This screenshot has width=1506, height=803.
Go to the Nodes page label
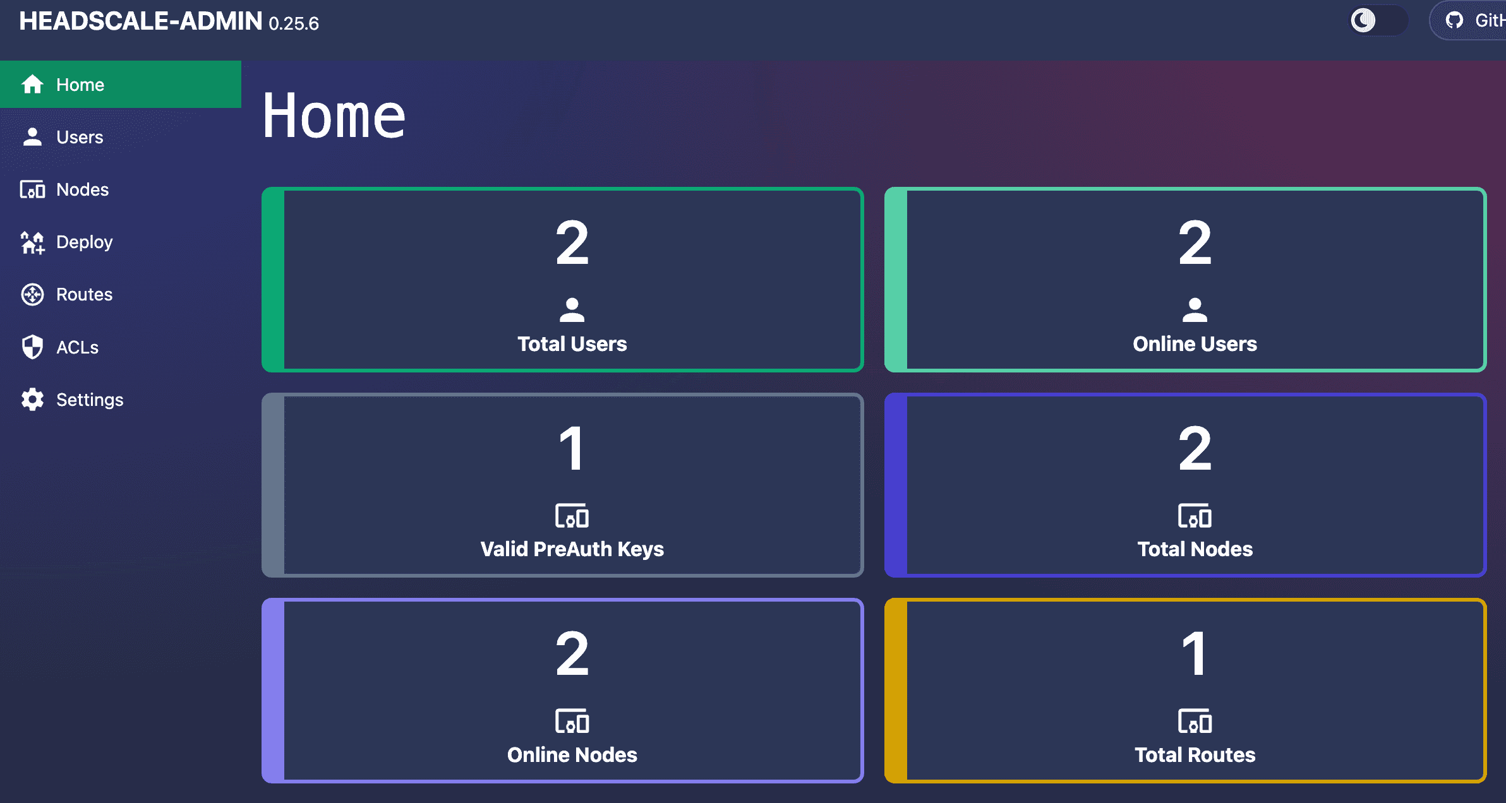pos(82,189)
